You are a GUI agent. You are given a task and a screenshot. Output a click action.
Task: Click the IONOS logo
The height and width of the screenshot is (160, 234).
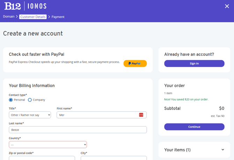[x=37, y=6]
